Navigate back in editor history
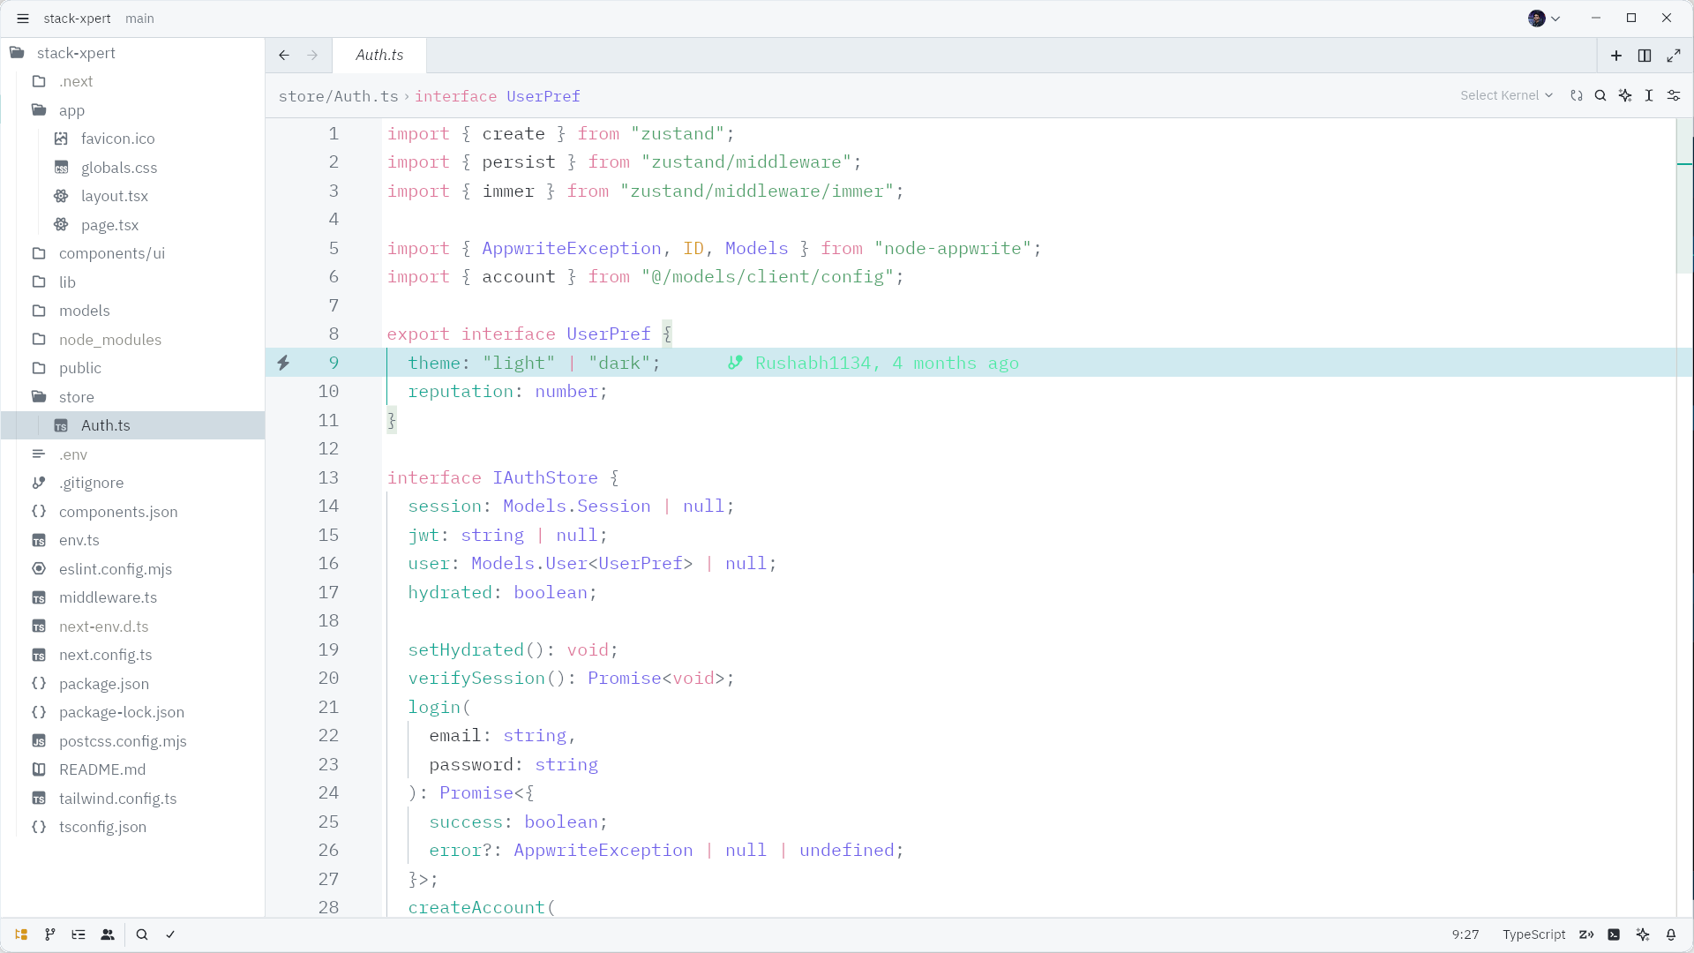Image resolution: width=1694 pixels, height=953 pixels. point(284,55)
